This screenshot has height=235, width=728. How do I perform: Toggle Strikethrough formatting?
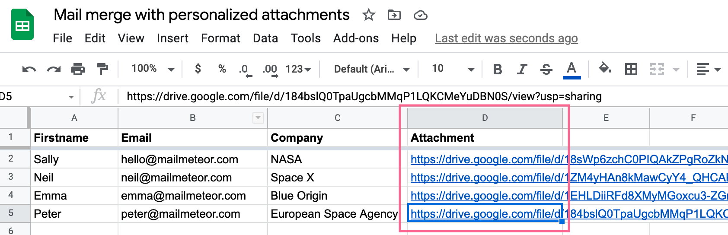(546, 69)
